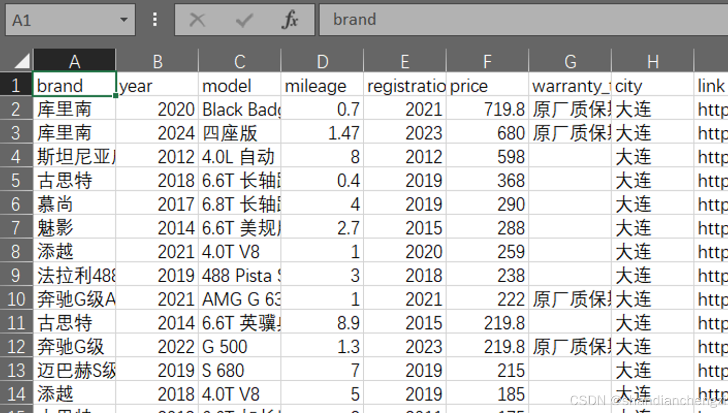Select column G header
Image resolution: width=728 pixels, height=413 pixels.
570,61
